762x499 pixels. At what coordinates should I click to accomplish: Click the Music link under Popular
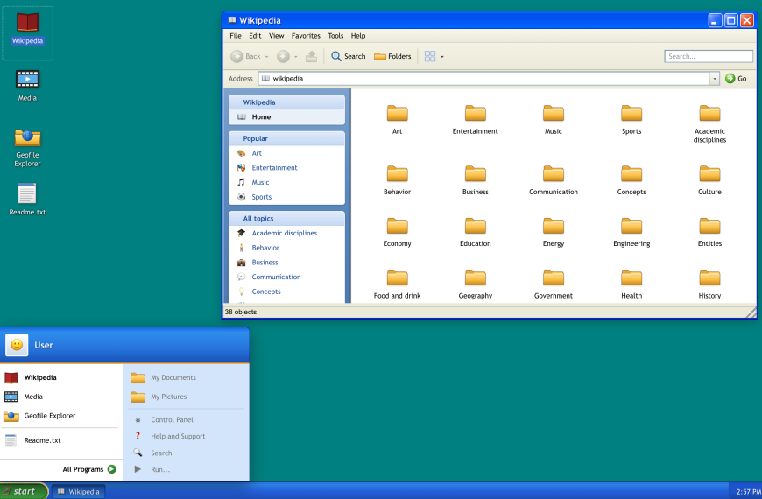(x=260, y=182)
